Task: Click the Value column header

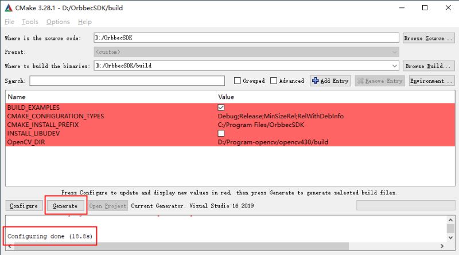Action: click(x=336, y=97)
